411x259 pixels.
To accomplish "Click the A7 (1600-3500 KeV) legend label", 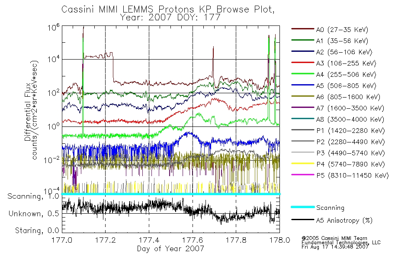I will point(350,109).
